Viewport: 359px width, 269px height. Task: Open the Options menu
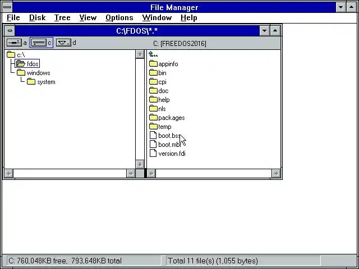click(119, 17)
